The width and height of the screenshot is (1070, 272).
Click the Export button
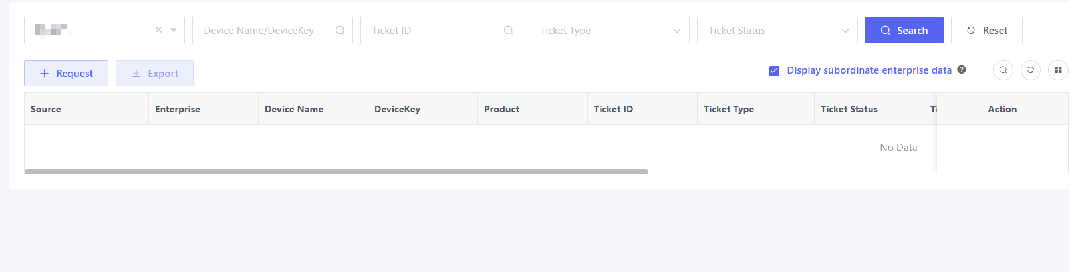click(154, 74)
